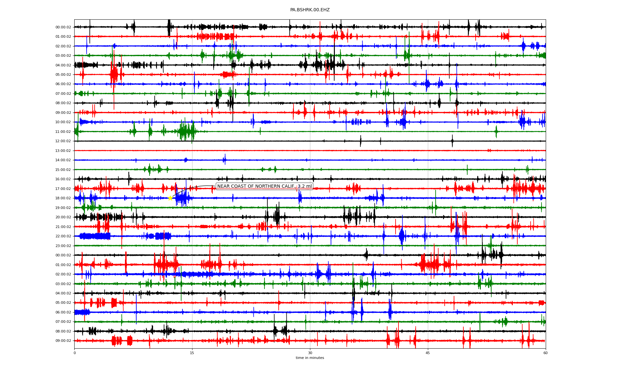
Task: Click the PA.BSHRK.00.EHZ plot title
Action: [310, 10]
